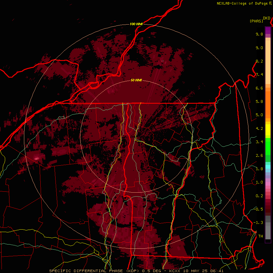
Task: Click the 3.4 value on scale
Action: (259, 142)
